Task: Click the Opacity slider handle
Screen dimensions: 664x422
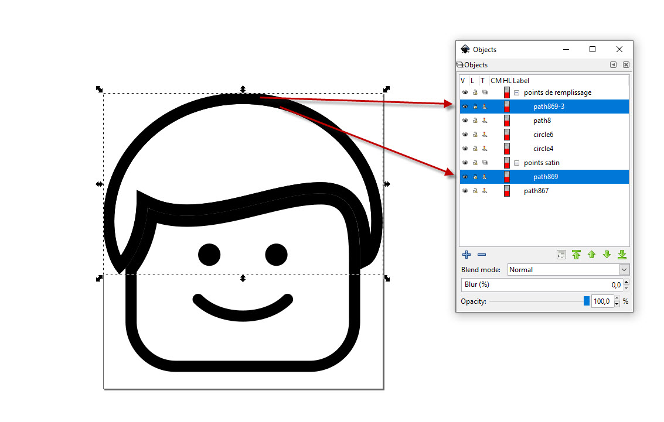Action: [x=586, y=301]
